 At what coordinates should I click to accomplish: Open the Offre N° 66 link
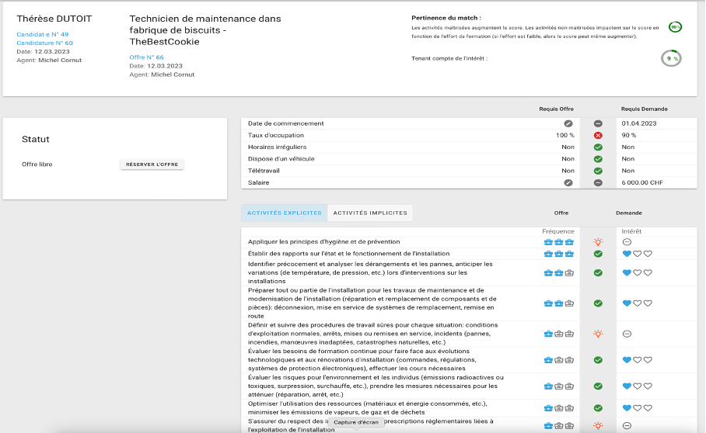[x=146, y=57]
